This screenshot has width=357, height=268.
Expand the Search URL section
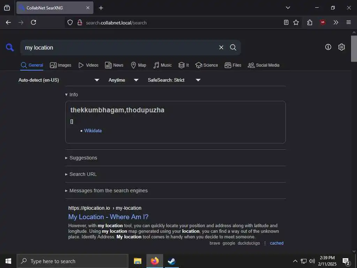[x=81, y=174]
